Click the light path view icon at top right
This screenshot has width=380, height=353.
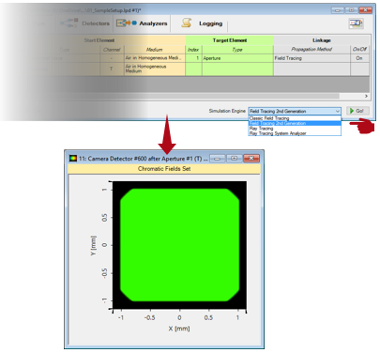[357, 23]
